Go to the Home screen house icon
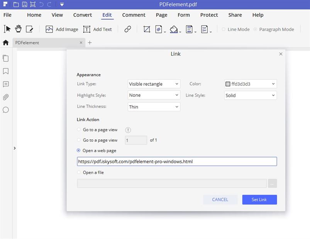 click(6, 43)
